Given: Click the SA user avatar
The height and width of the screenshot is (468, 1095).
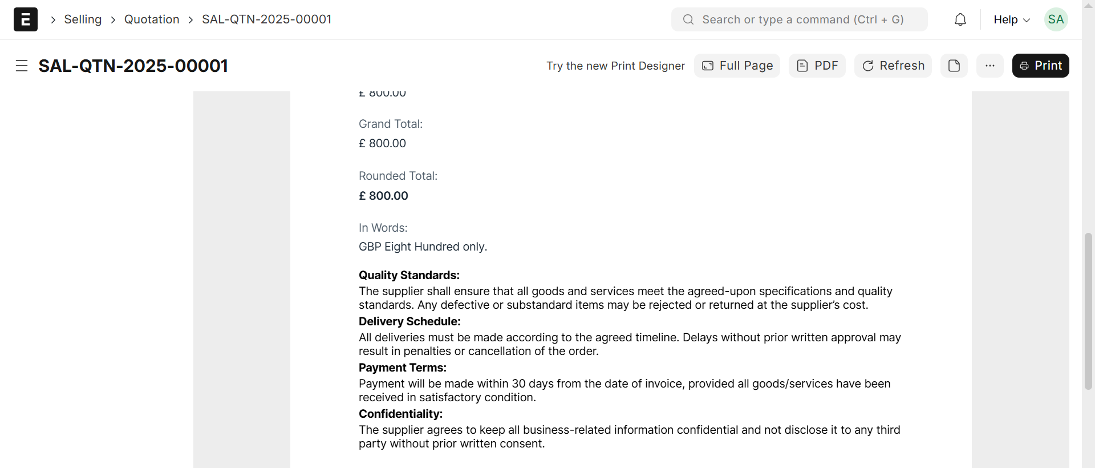Looking at the screenshot, I should coord(1056,19).
